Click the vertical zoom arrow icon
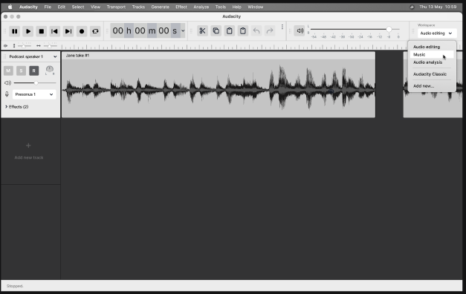Screen dimensions: 466x294 (14, 46)
